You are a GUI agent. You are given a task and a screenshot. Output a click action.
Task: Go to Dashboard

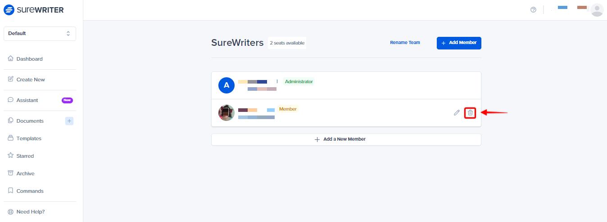30,59
